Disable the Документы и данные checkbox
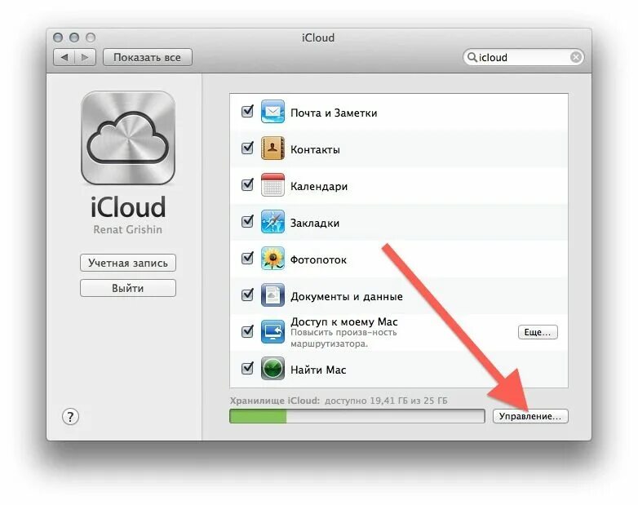Image resolution: width=638 pixels, height=505 pixels. pos(247,295)
